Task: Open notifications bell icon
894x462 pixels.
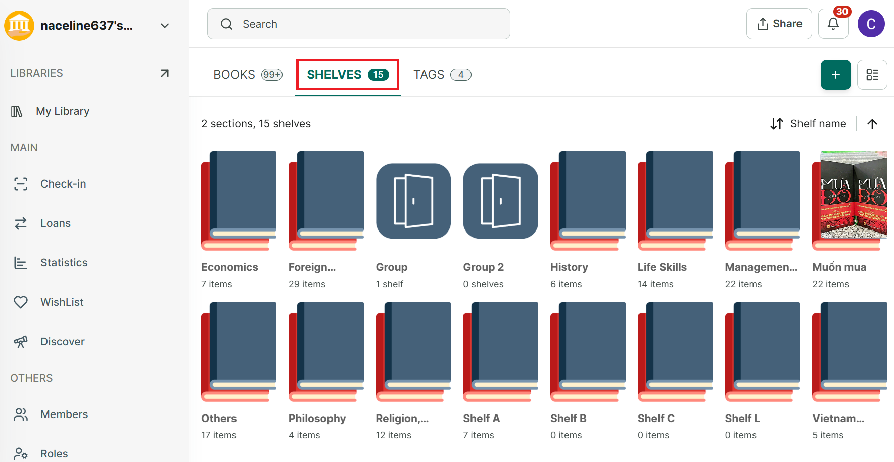Action: click(x=833, y=24)
